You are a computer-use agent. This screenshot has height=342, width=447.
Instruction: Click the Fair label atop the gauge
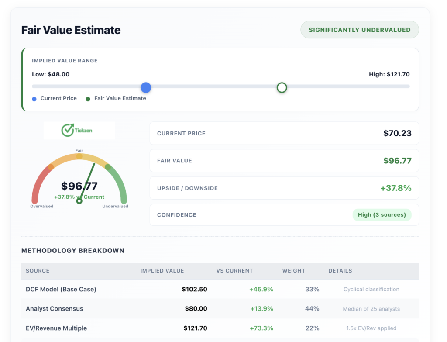coord(79,150)
